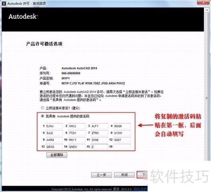Viewport: 211px width, 192px height.
Task: Click the product name Autodesk AutoCAD 2014
Action: tap(79, 68)
